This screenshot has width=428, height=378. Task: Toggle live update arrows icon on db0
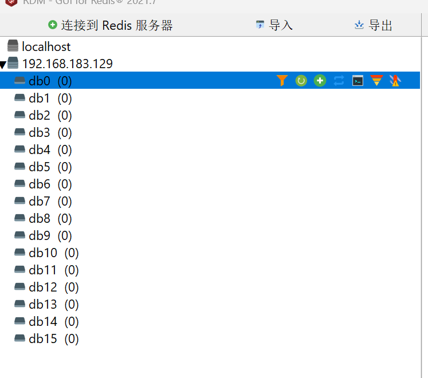click(x=339, y=81)
